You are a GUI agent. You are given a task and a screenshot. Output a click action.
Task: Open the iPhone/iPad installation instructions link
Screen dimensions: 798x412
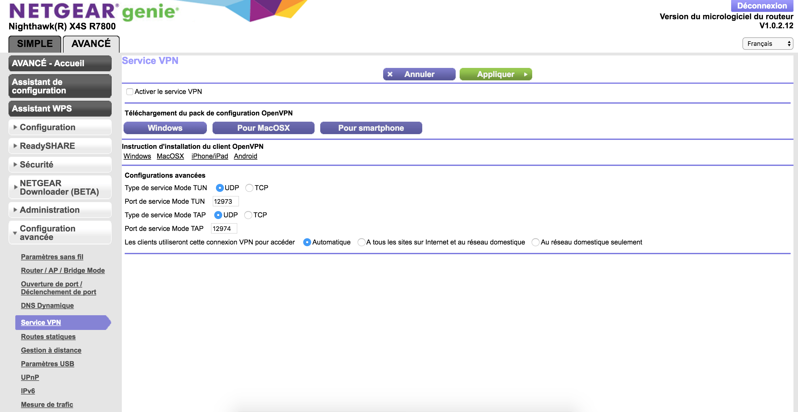[209, 156]
